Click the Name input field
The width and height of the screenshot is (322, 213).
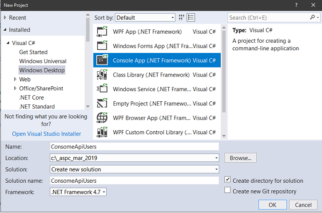[134, 147]
